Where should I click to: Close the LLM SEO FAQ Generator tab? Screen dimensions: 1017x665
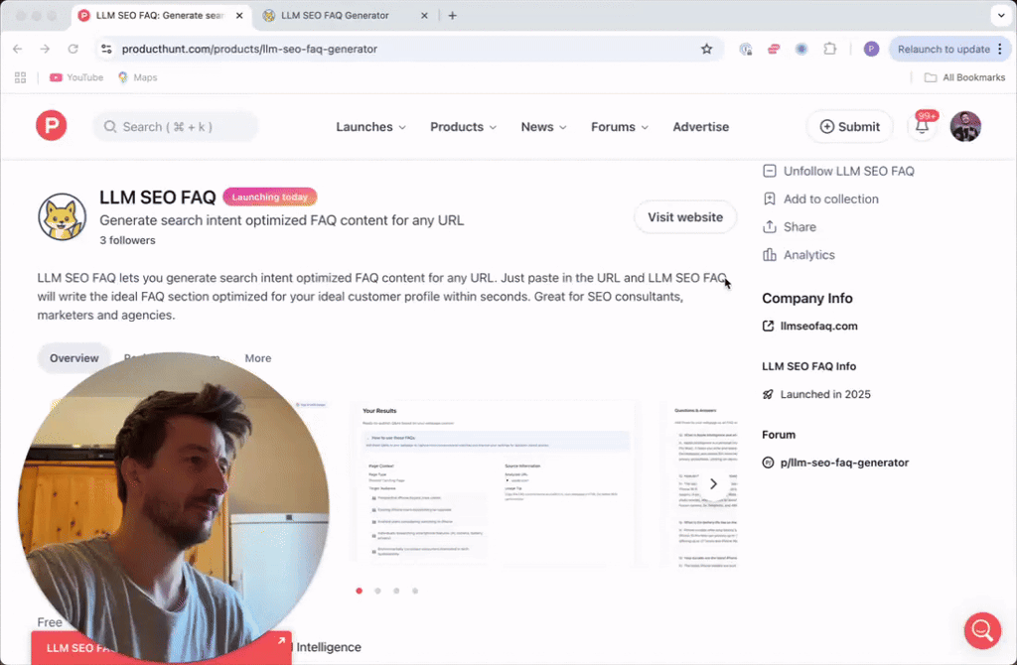click(x=424, y=16)
